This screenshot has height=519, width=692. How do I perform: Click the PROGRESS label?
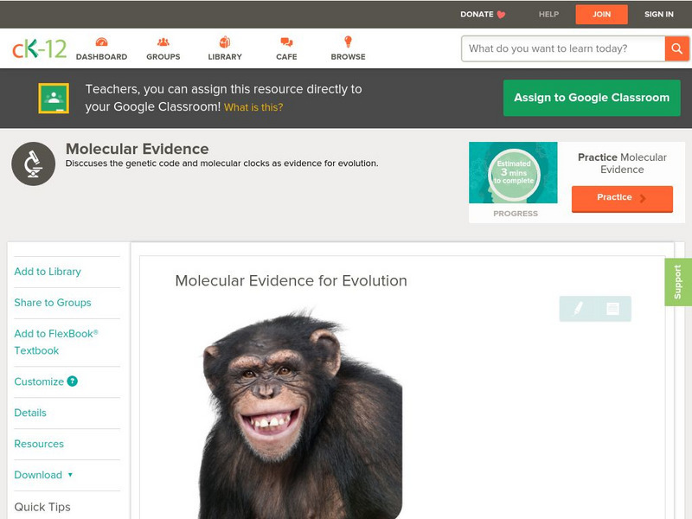click(516, 214)
